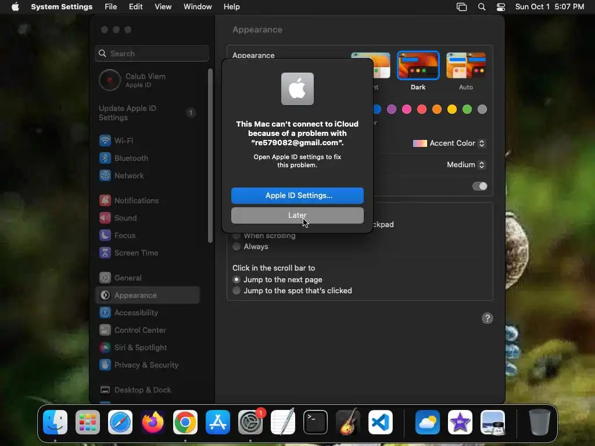
Task: Open Desktop & Dock settings
Action: tap(148, 390)
